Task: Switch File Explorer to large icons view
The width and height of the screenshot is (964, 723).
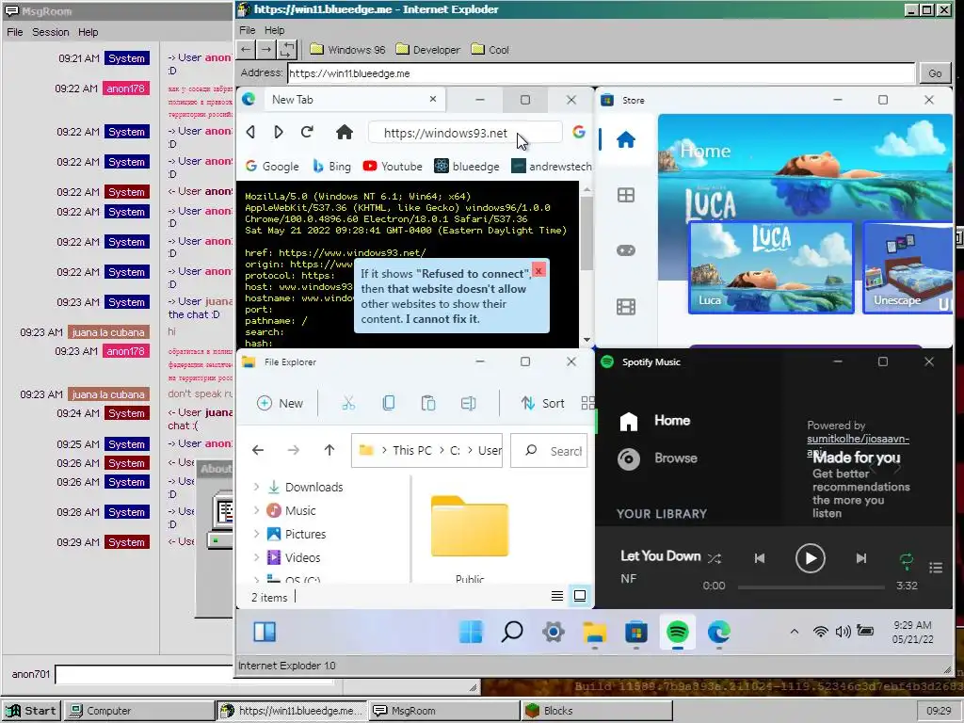Action: coord(580,595)
